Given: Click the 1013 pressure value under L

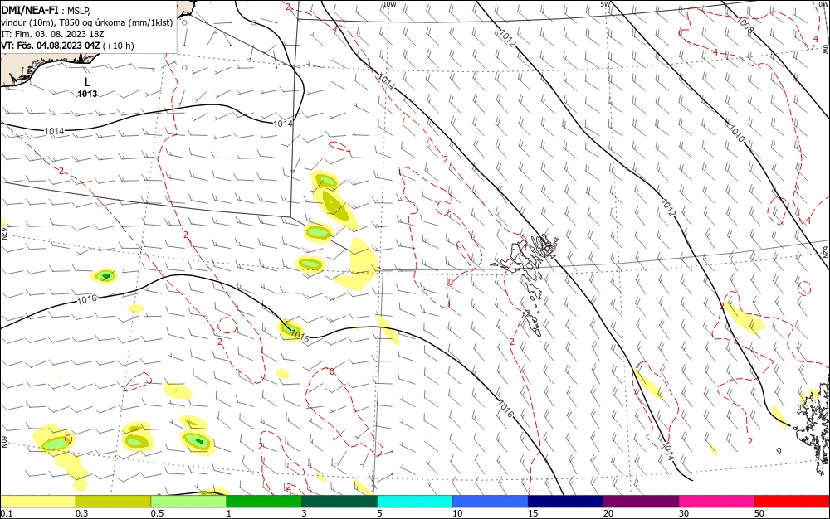Looking at the screenshot, I should pyautogui.click(x=87, y=94).
